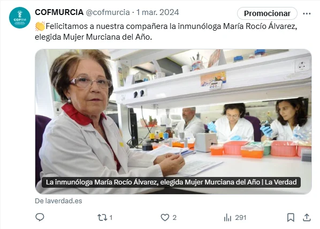Image resolution: width=320 pixels, height=229 pixels.
Task: Click the retweet count number 1
Action: (111, 218)
